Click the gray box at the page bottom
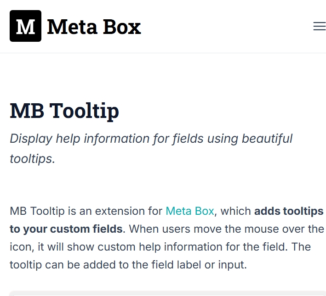The image size is (326, 296). (168, 294)
